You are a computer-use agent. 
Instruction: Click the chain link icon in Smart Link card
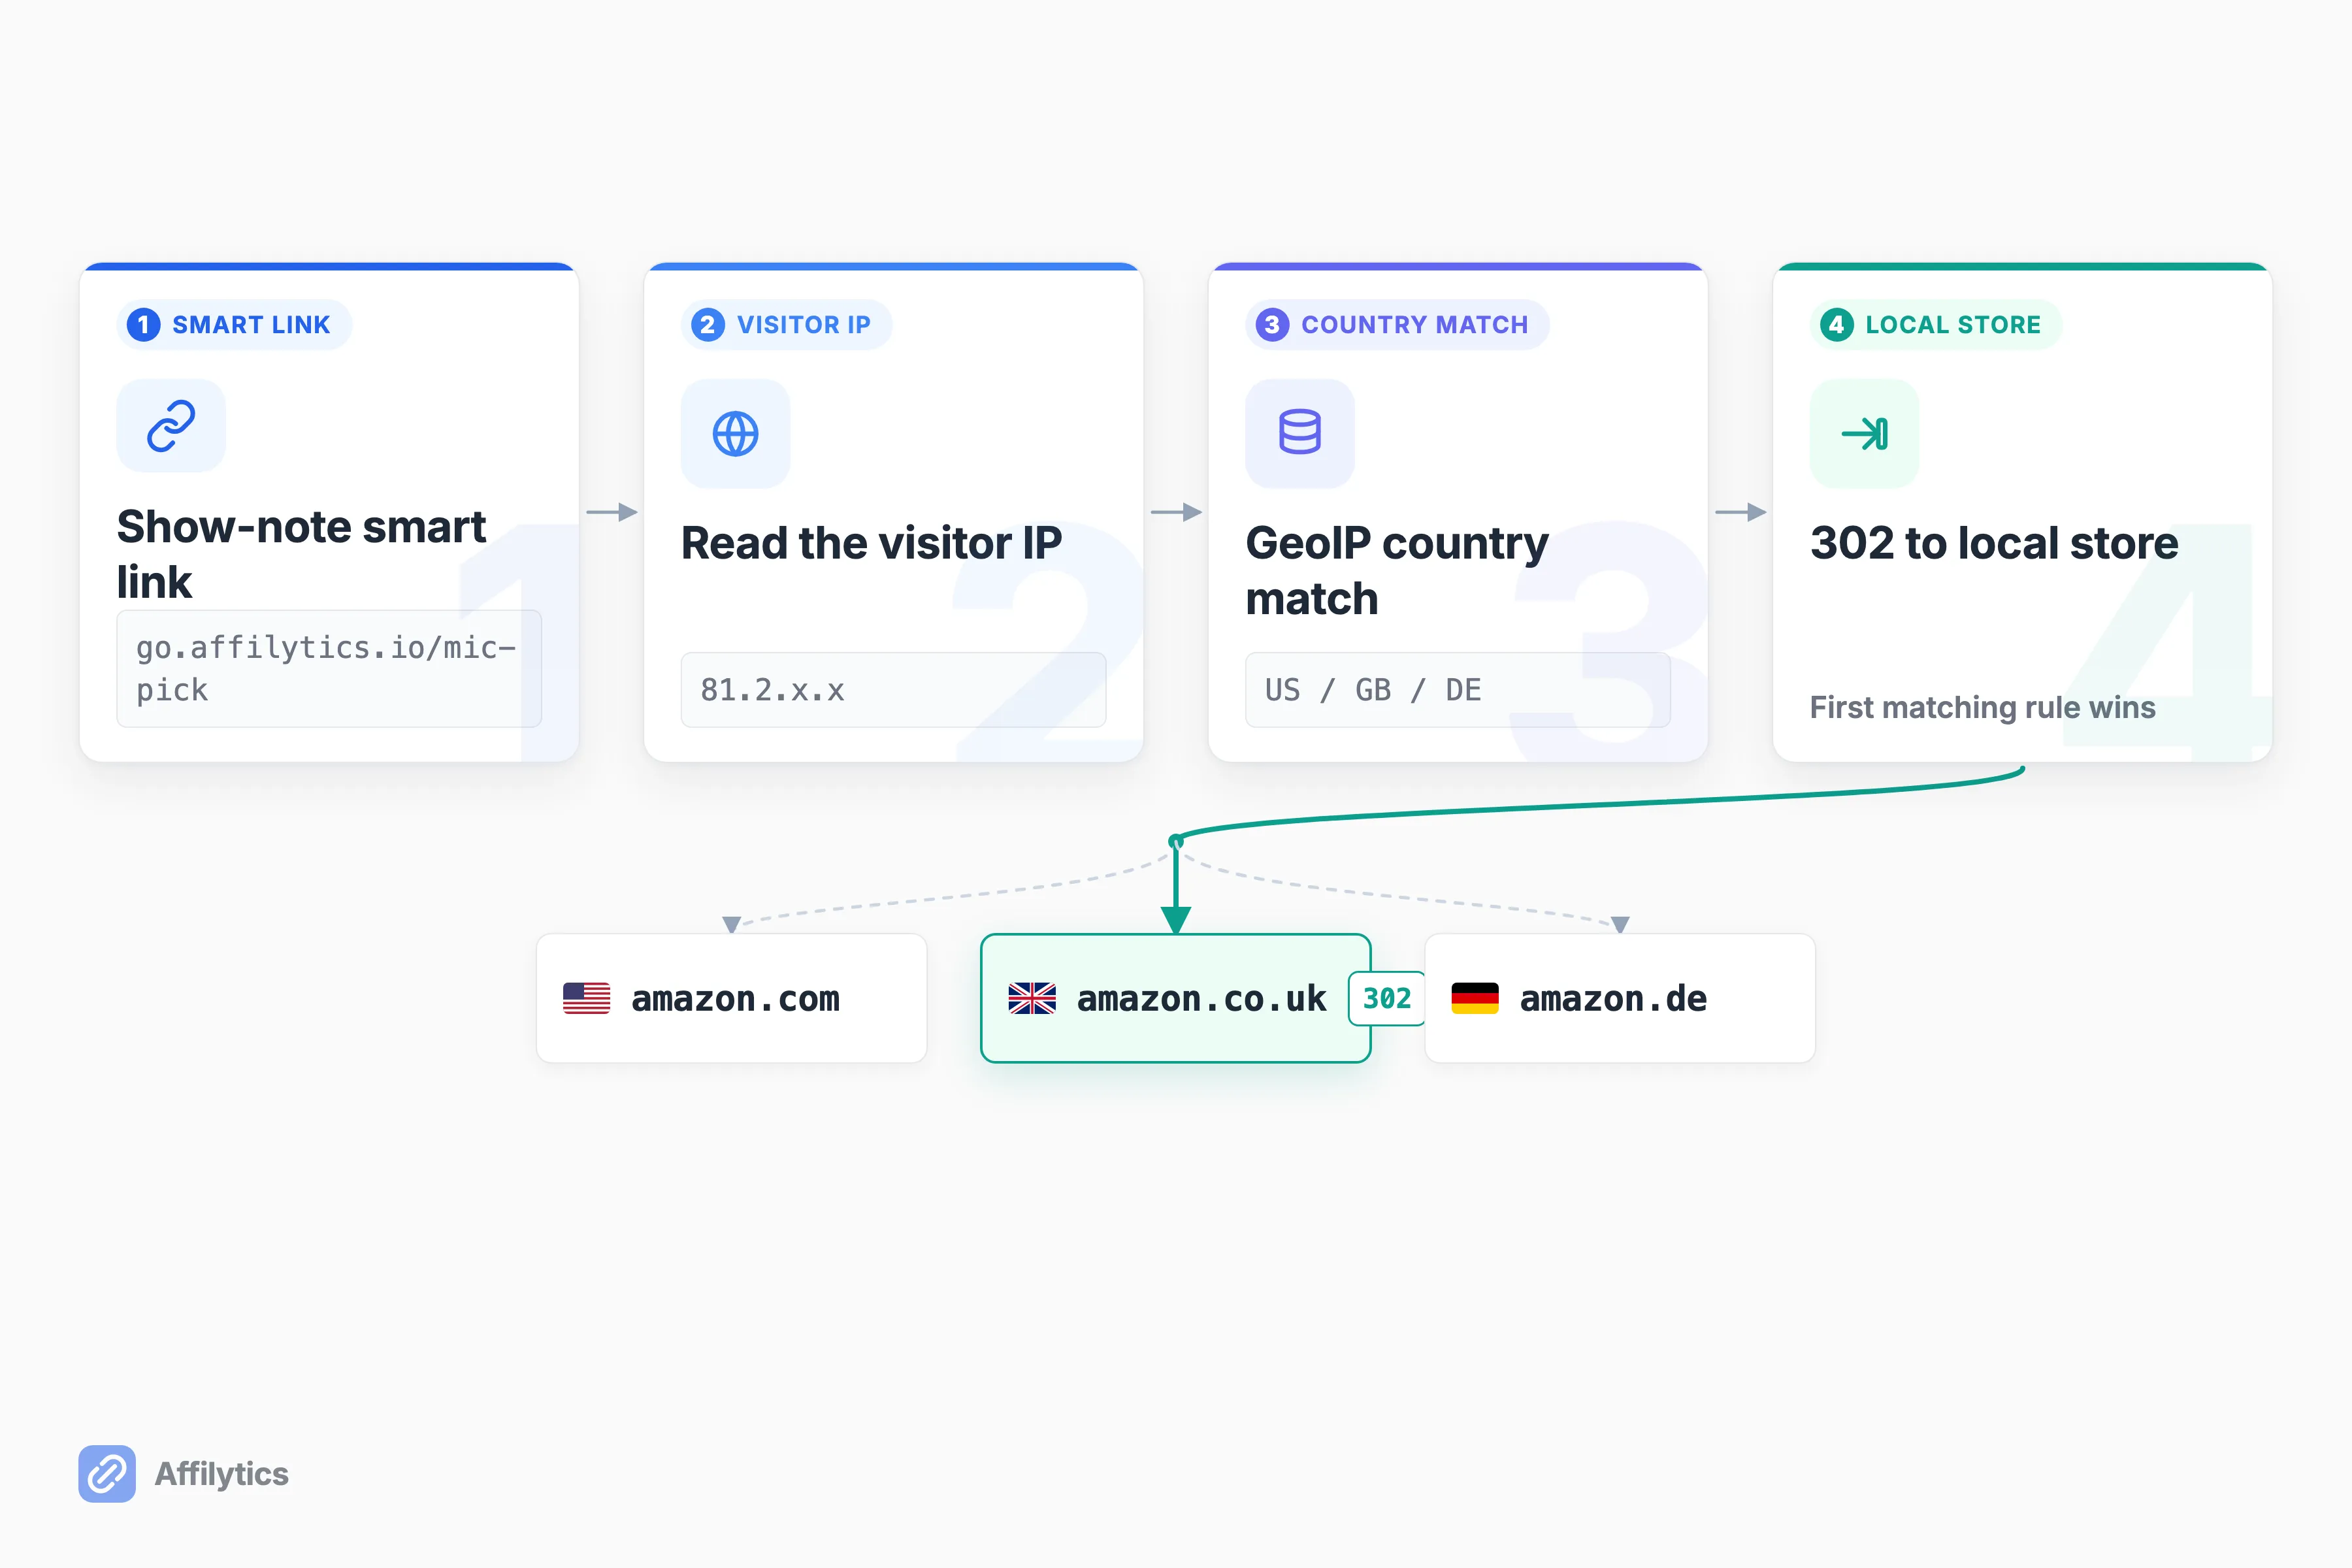(x=171, y=426)
